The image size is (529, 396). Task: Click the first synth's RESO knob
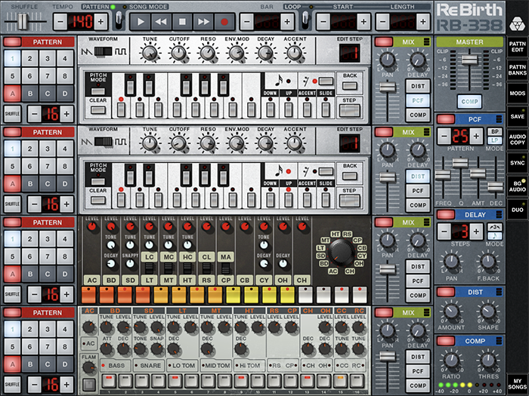tap(208, 53)
